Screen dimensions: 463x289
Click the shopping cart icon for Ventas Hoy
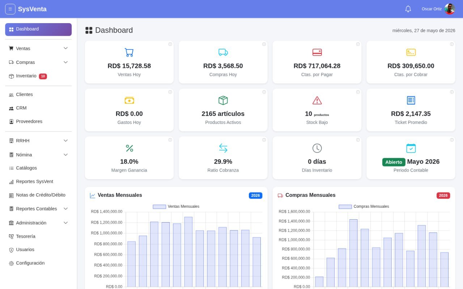click(x=129, y=52)
